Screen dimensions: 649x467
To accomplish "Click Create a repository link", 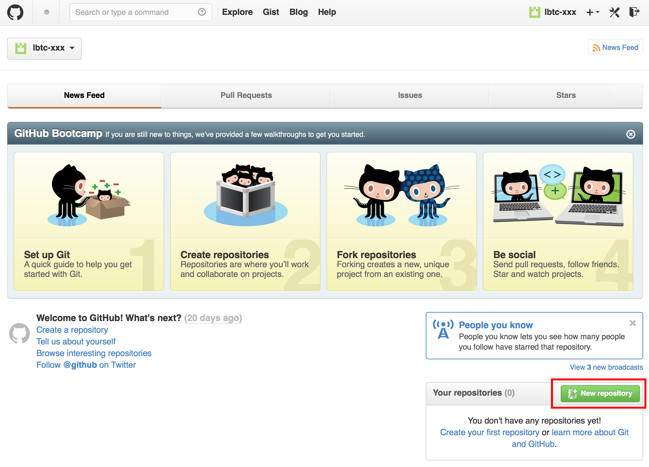I will [x=72, y=330].
